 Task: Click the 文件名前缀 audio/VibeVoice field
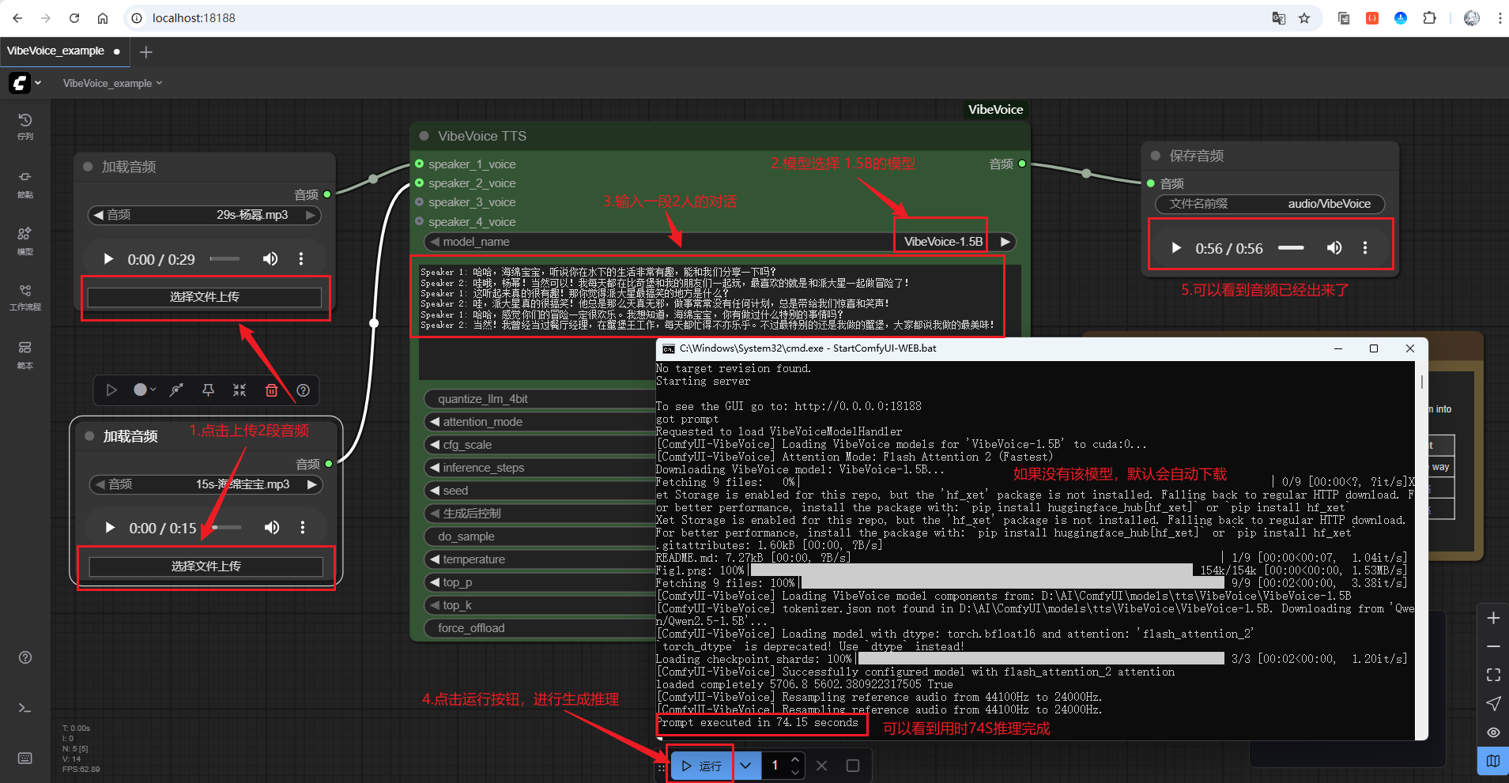1270,204
